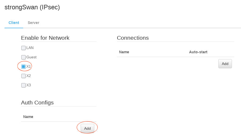Click Name column header in Connections
Screen dimensions: 241x138
coord(124,52)
